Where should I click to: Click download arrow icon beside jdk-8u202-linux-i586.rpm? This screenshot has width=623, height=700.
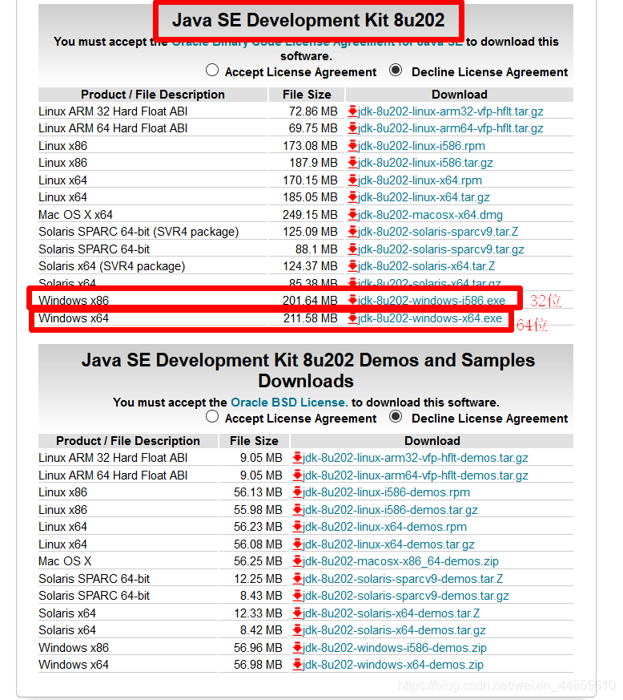353,146
